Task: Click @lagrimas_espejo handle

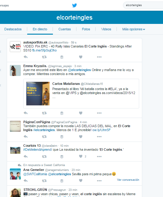Action: [x=60, y=66]
